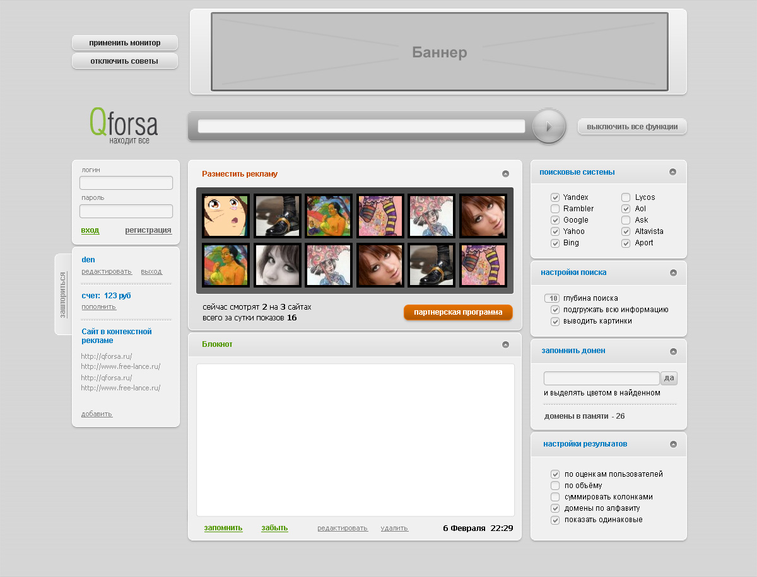Viewport: 757px width, 577px height.
Task: Open first-row black shoe ad thumbnail
Action: [x=278, y=216]
